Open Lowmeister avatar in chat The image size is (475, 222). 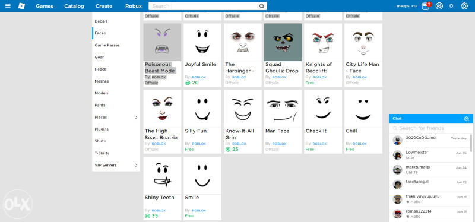pyautogui.click(x=397, y=155)
